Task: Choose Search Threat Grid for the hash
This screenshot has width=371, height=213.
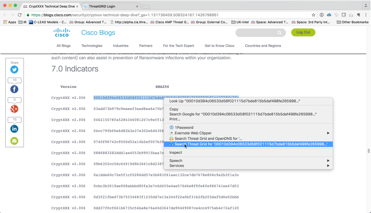Action: click(248, 144)
